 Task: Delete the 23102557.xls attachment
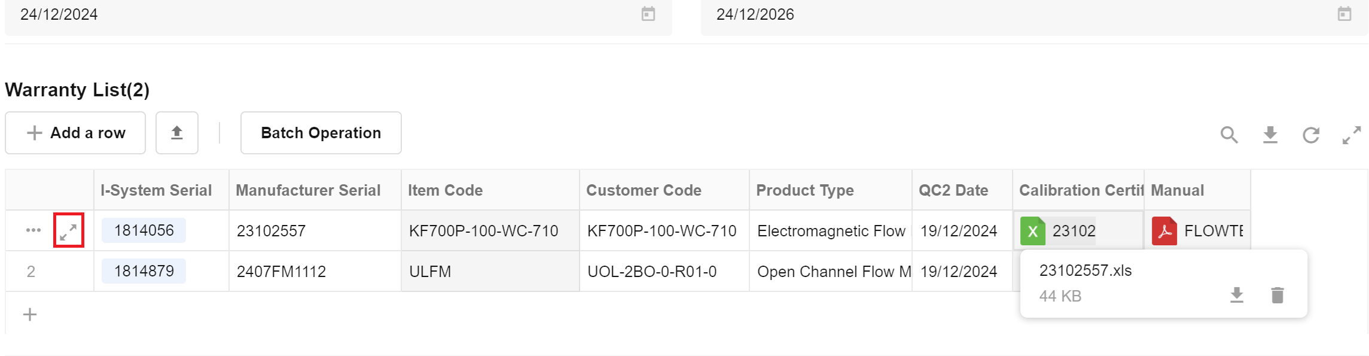click(x=1277, y=295)
